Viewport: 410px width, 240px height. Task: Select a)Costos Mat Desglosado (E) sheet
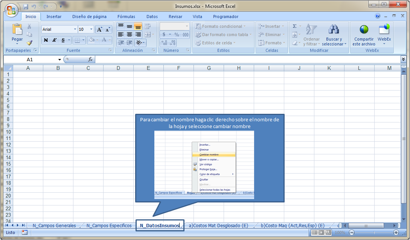click(x=218, y=226)
